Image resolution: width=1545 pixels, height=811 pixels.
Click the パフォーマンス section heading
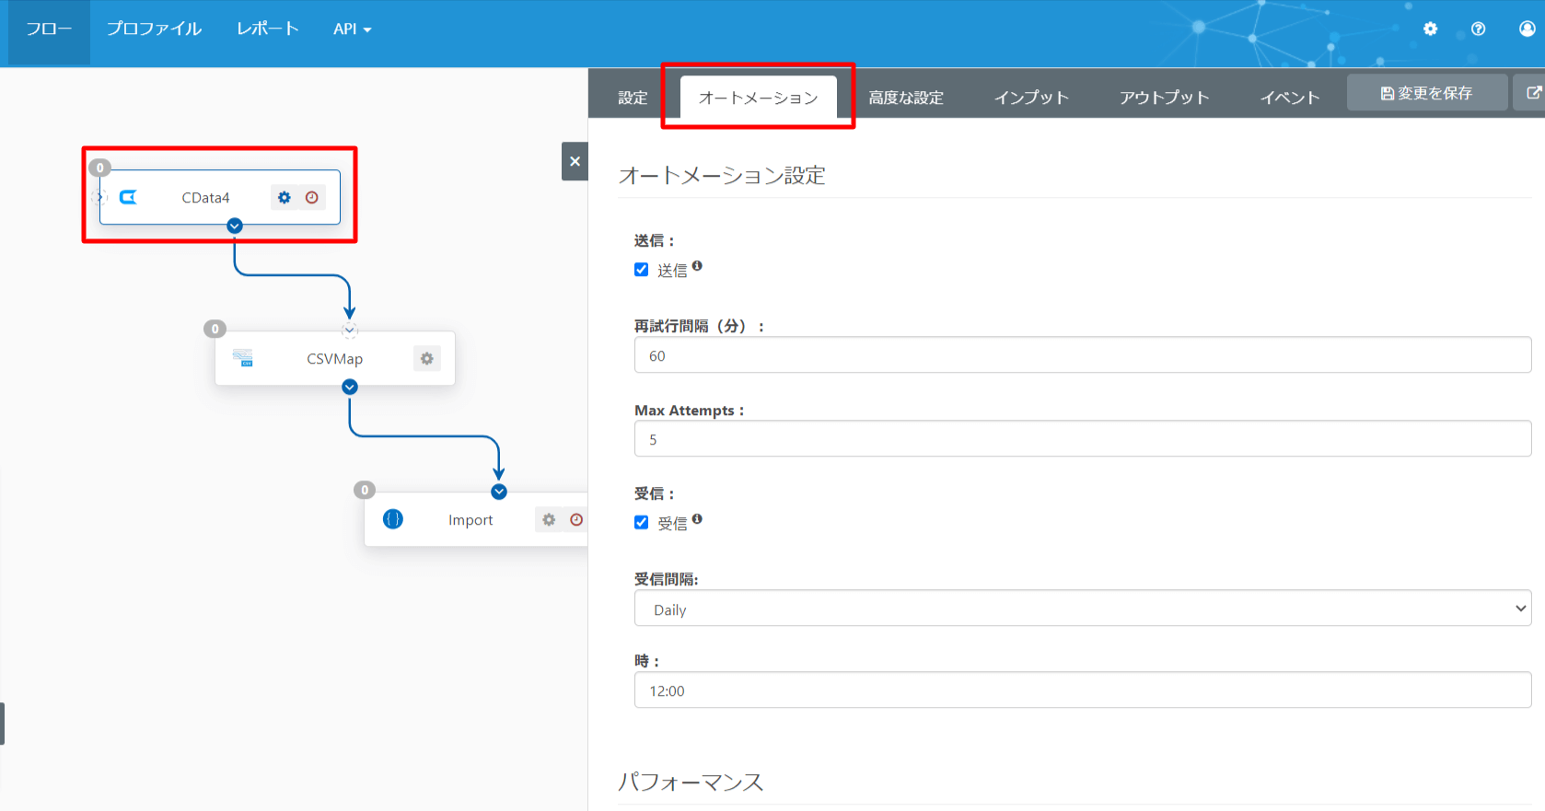[x=691, y=782]
